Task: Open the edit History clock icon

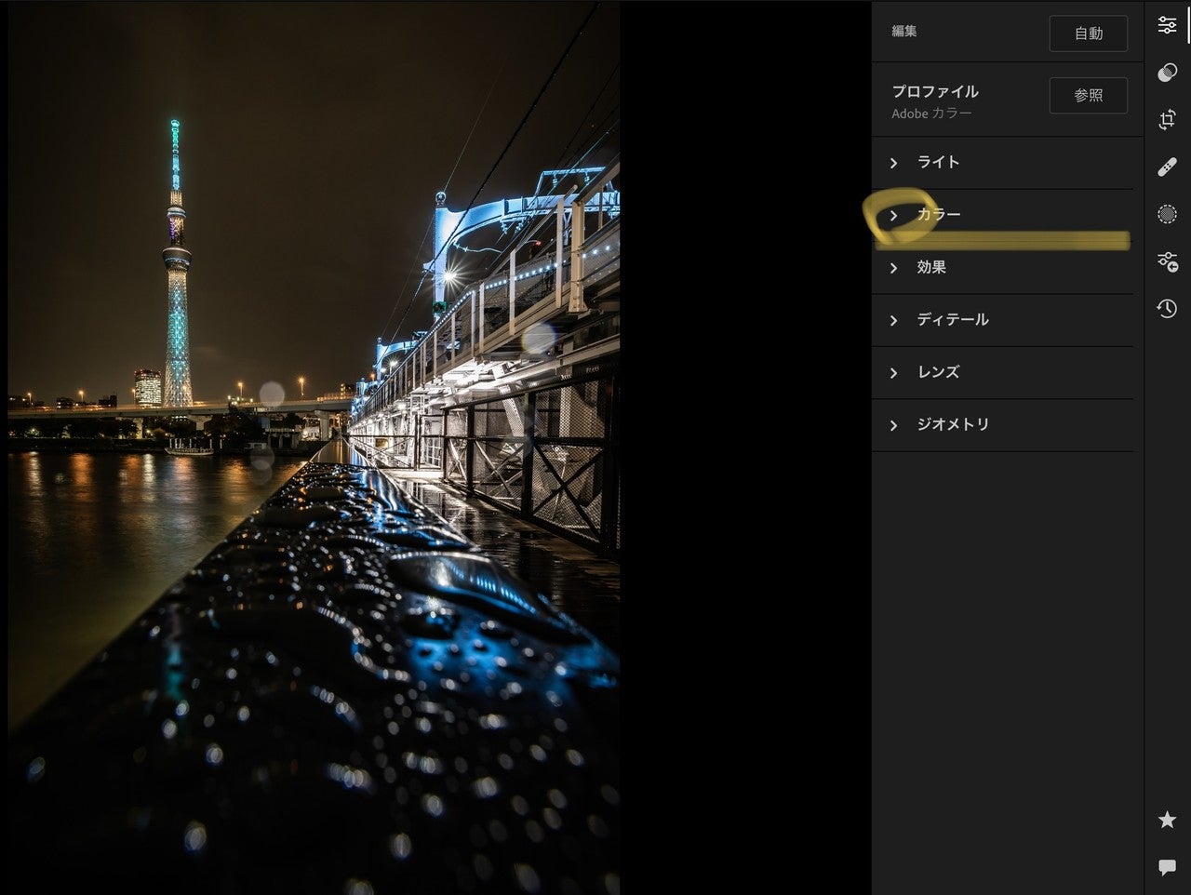Action: 1167,309
